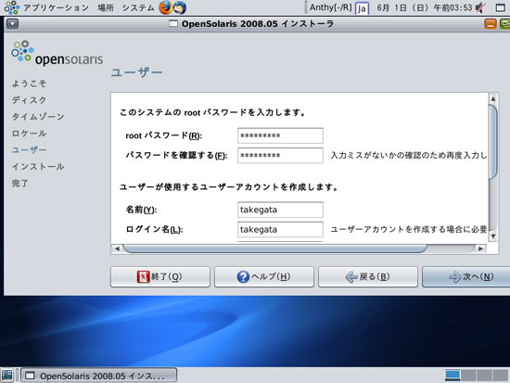Click the ログイン名 field
This screenshot has height=383, width=510.
coord(280,229)
